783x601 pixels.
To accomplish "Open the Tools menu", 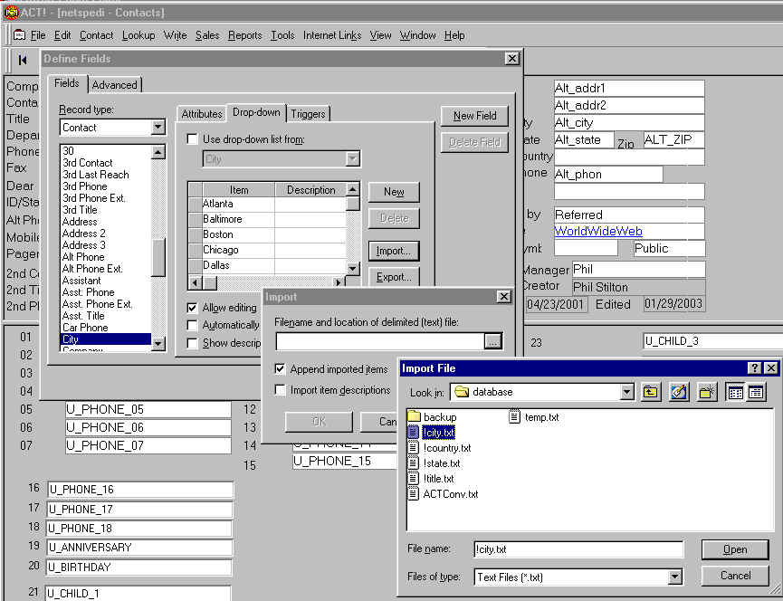I will 282,35.
